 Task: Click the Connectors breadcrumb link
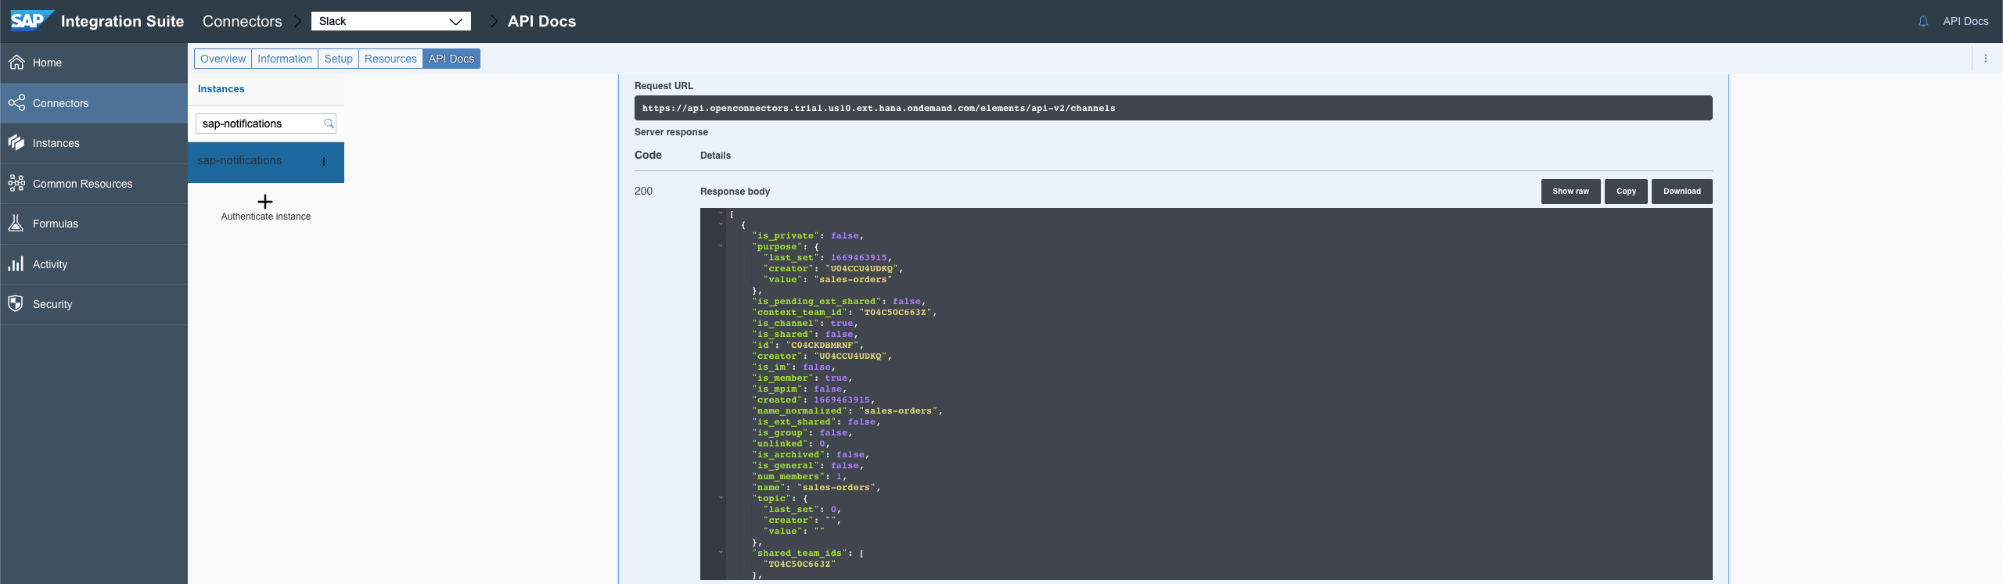242,21
